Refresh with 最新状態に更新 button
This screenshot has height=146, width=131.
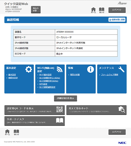[117, 20]
